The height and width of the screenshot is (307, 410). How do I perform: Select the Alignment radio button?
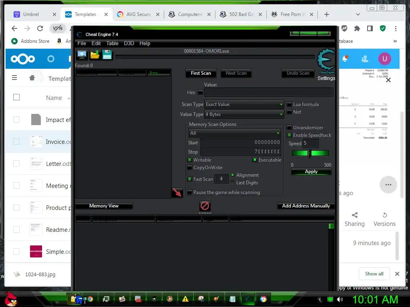tap(233, 175)
